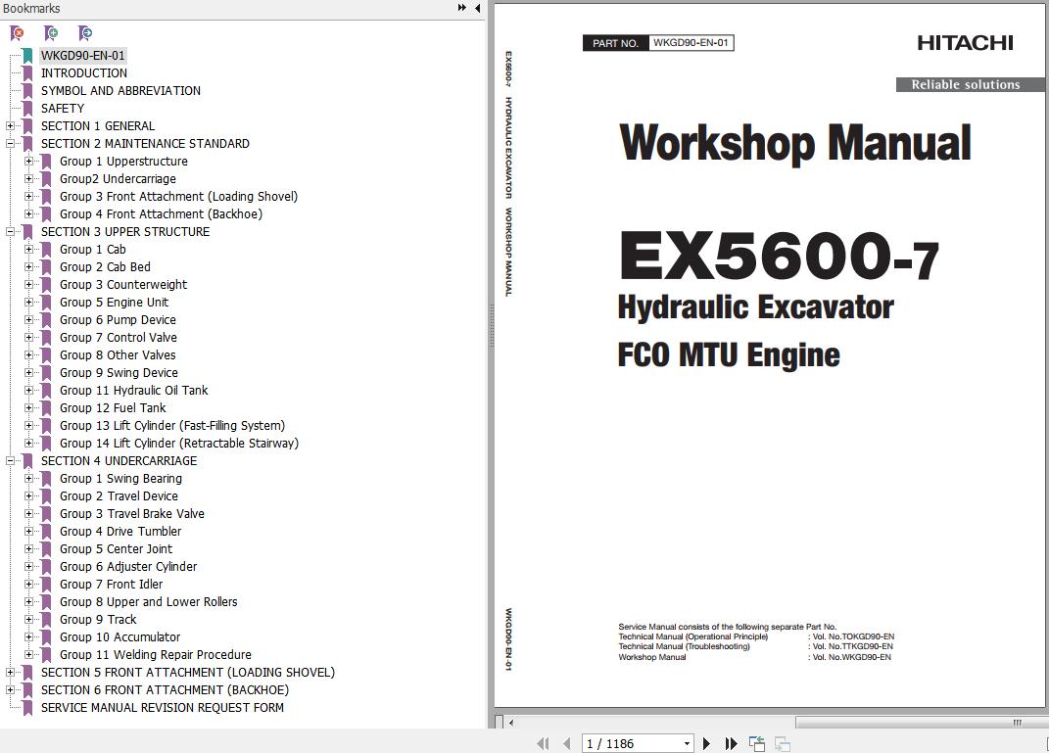This screenshot has width=1049, height=753.
Task: Expand Group 2 Travel Device
Action: point(28,496)
